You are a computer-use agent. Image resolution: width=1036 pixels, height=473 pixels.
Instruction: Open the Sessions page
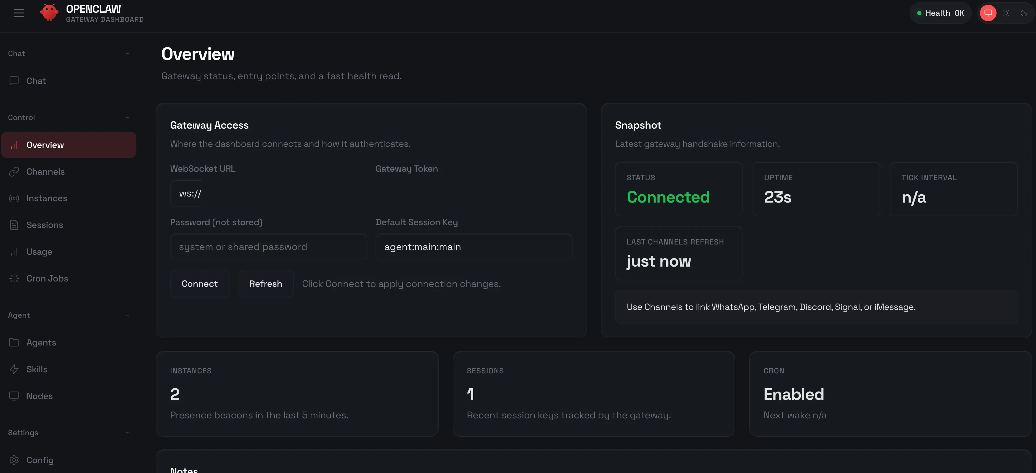coord(45,225)
